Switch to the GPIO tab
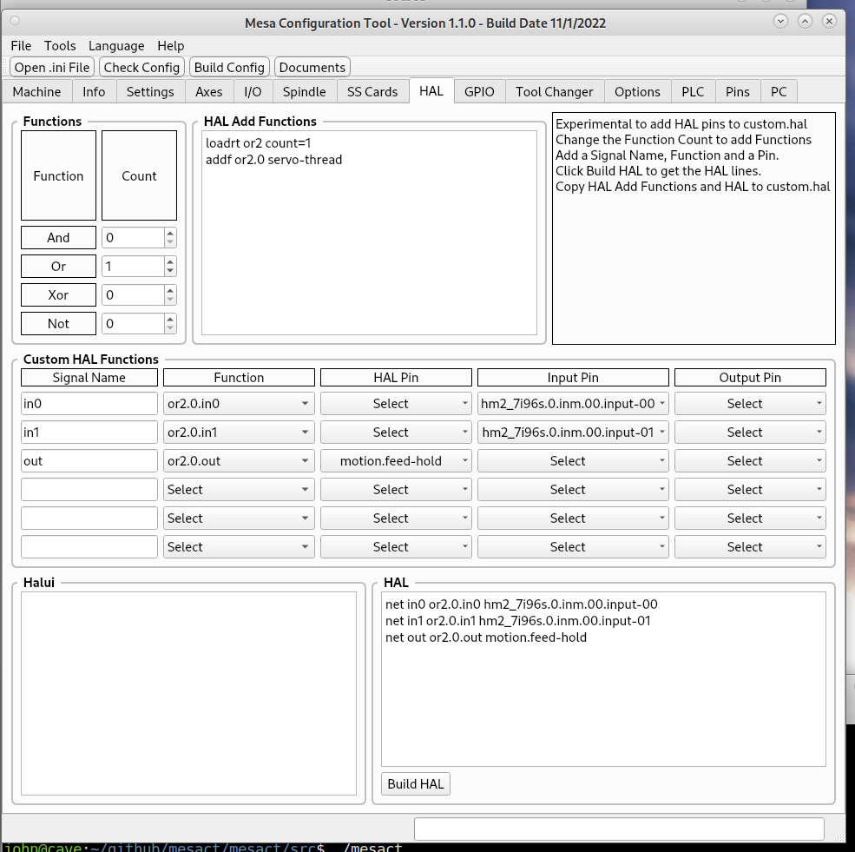Viewport: 855px width, 852px height. click(x=479, y=92)
